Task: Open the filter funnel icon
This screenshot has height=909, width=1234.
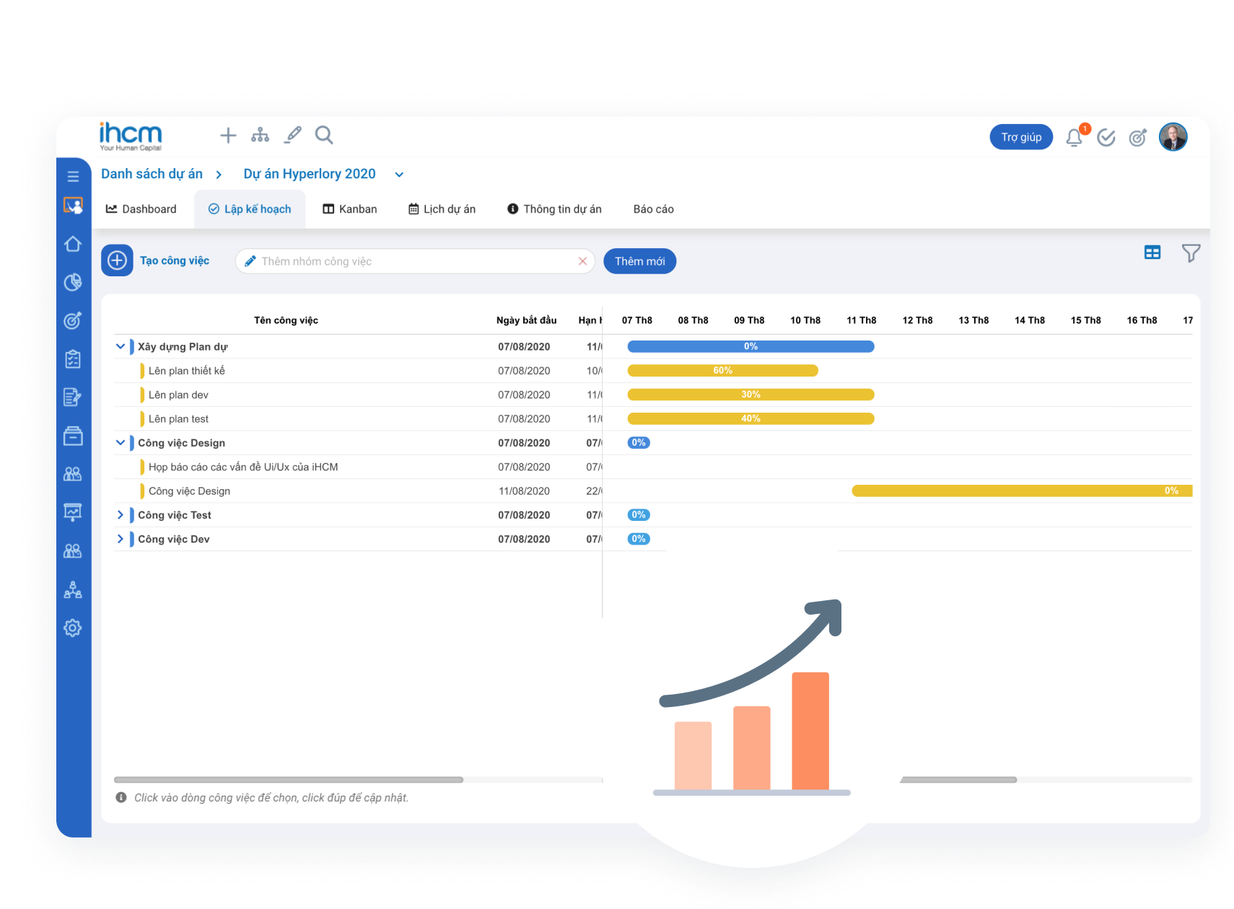Action: click(x=1191, y=253)
